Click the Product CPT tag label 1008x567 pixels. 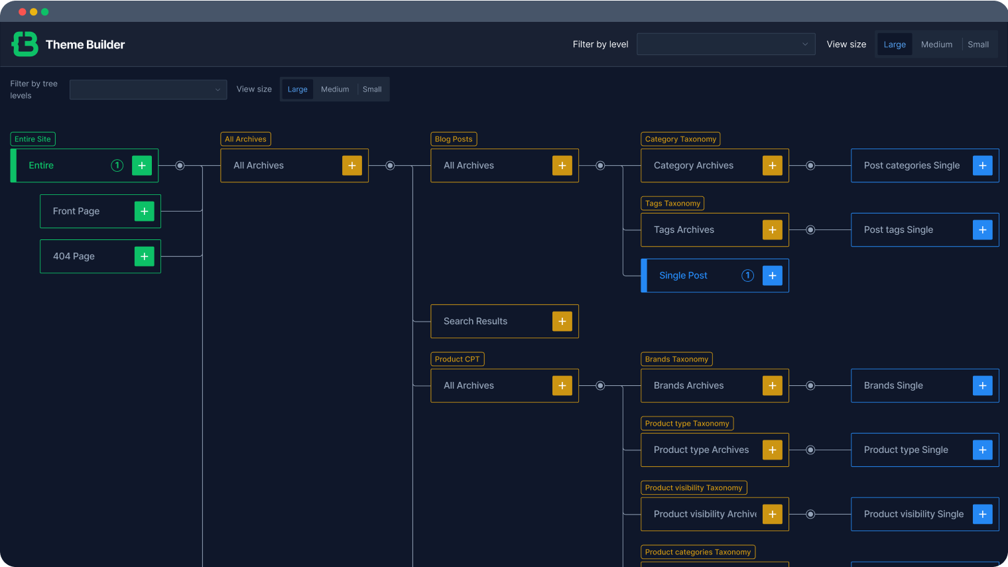point(458,359)
